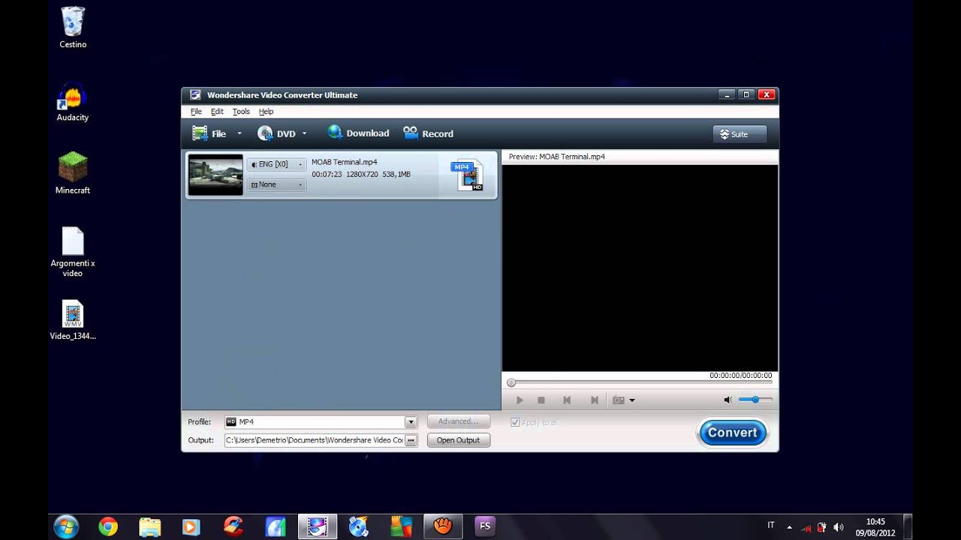Screen dimensions: 961x540
Task: Click the Advanced... button
Action: click(x=458, y=421)
